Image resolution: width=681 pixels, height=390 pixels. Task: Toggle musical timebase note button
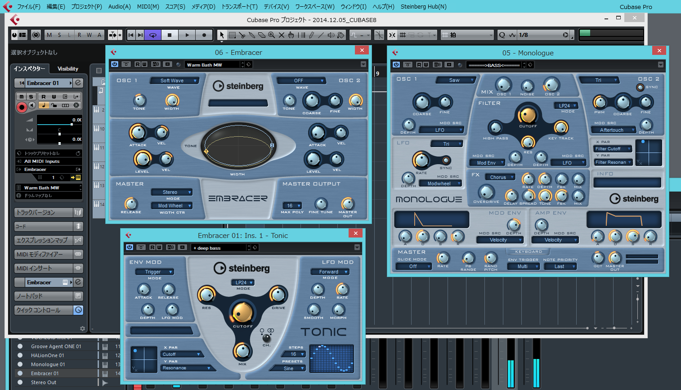click(44, 105)
